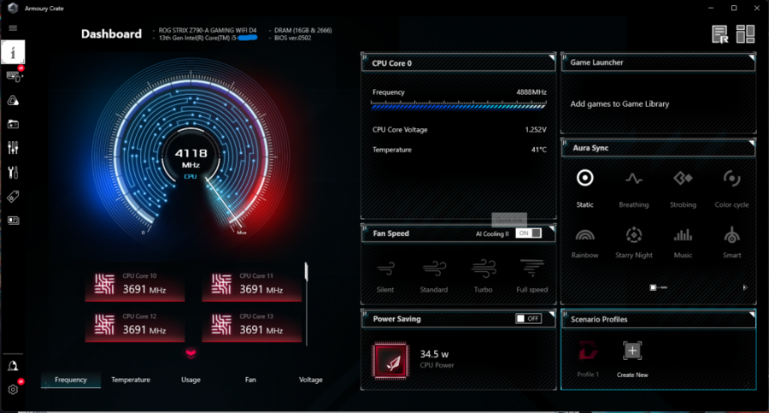The height and width of the screenshot is (413, 769).
Task: Click the dashboard layout grid icon
Action: [745, 34]
